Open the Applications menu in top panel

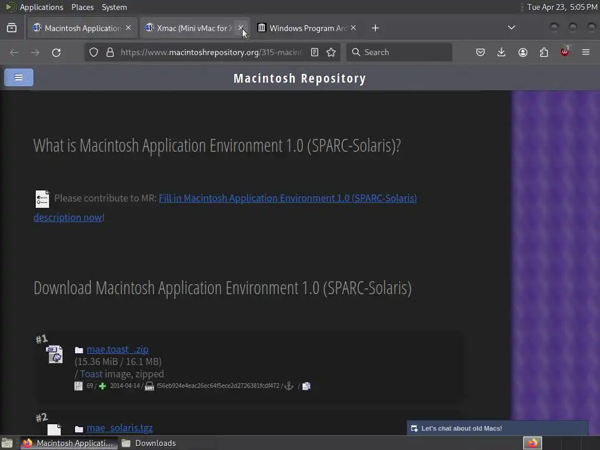42,7
